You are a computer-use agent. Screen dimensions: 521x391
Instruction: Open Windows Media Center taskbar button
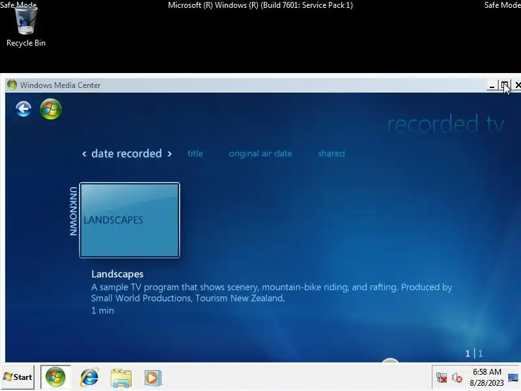(x=55, y=377)
